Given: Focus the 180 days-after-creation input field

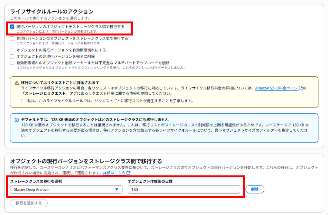Looking at the screenshot, I should pyautogui.click(x=184, y=190).
